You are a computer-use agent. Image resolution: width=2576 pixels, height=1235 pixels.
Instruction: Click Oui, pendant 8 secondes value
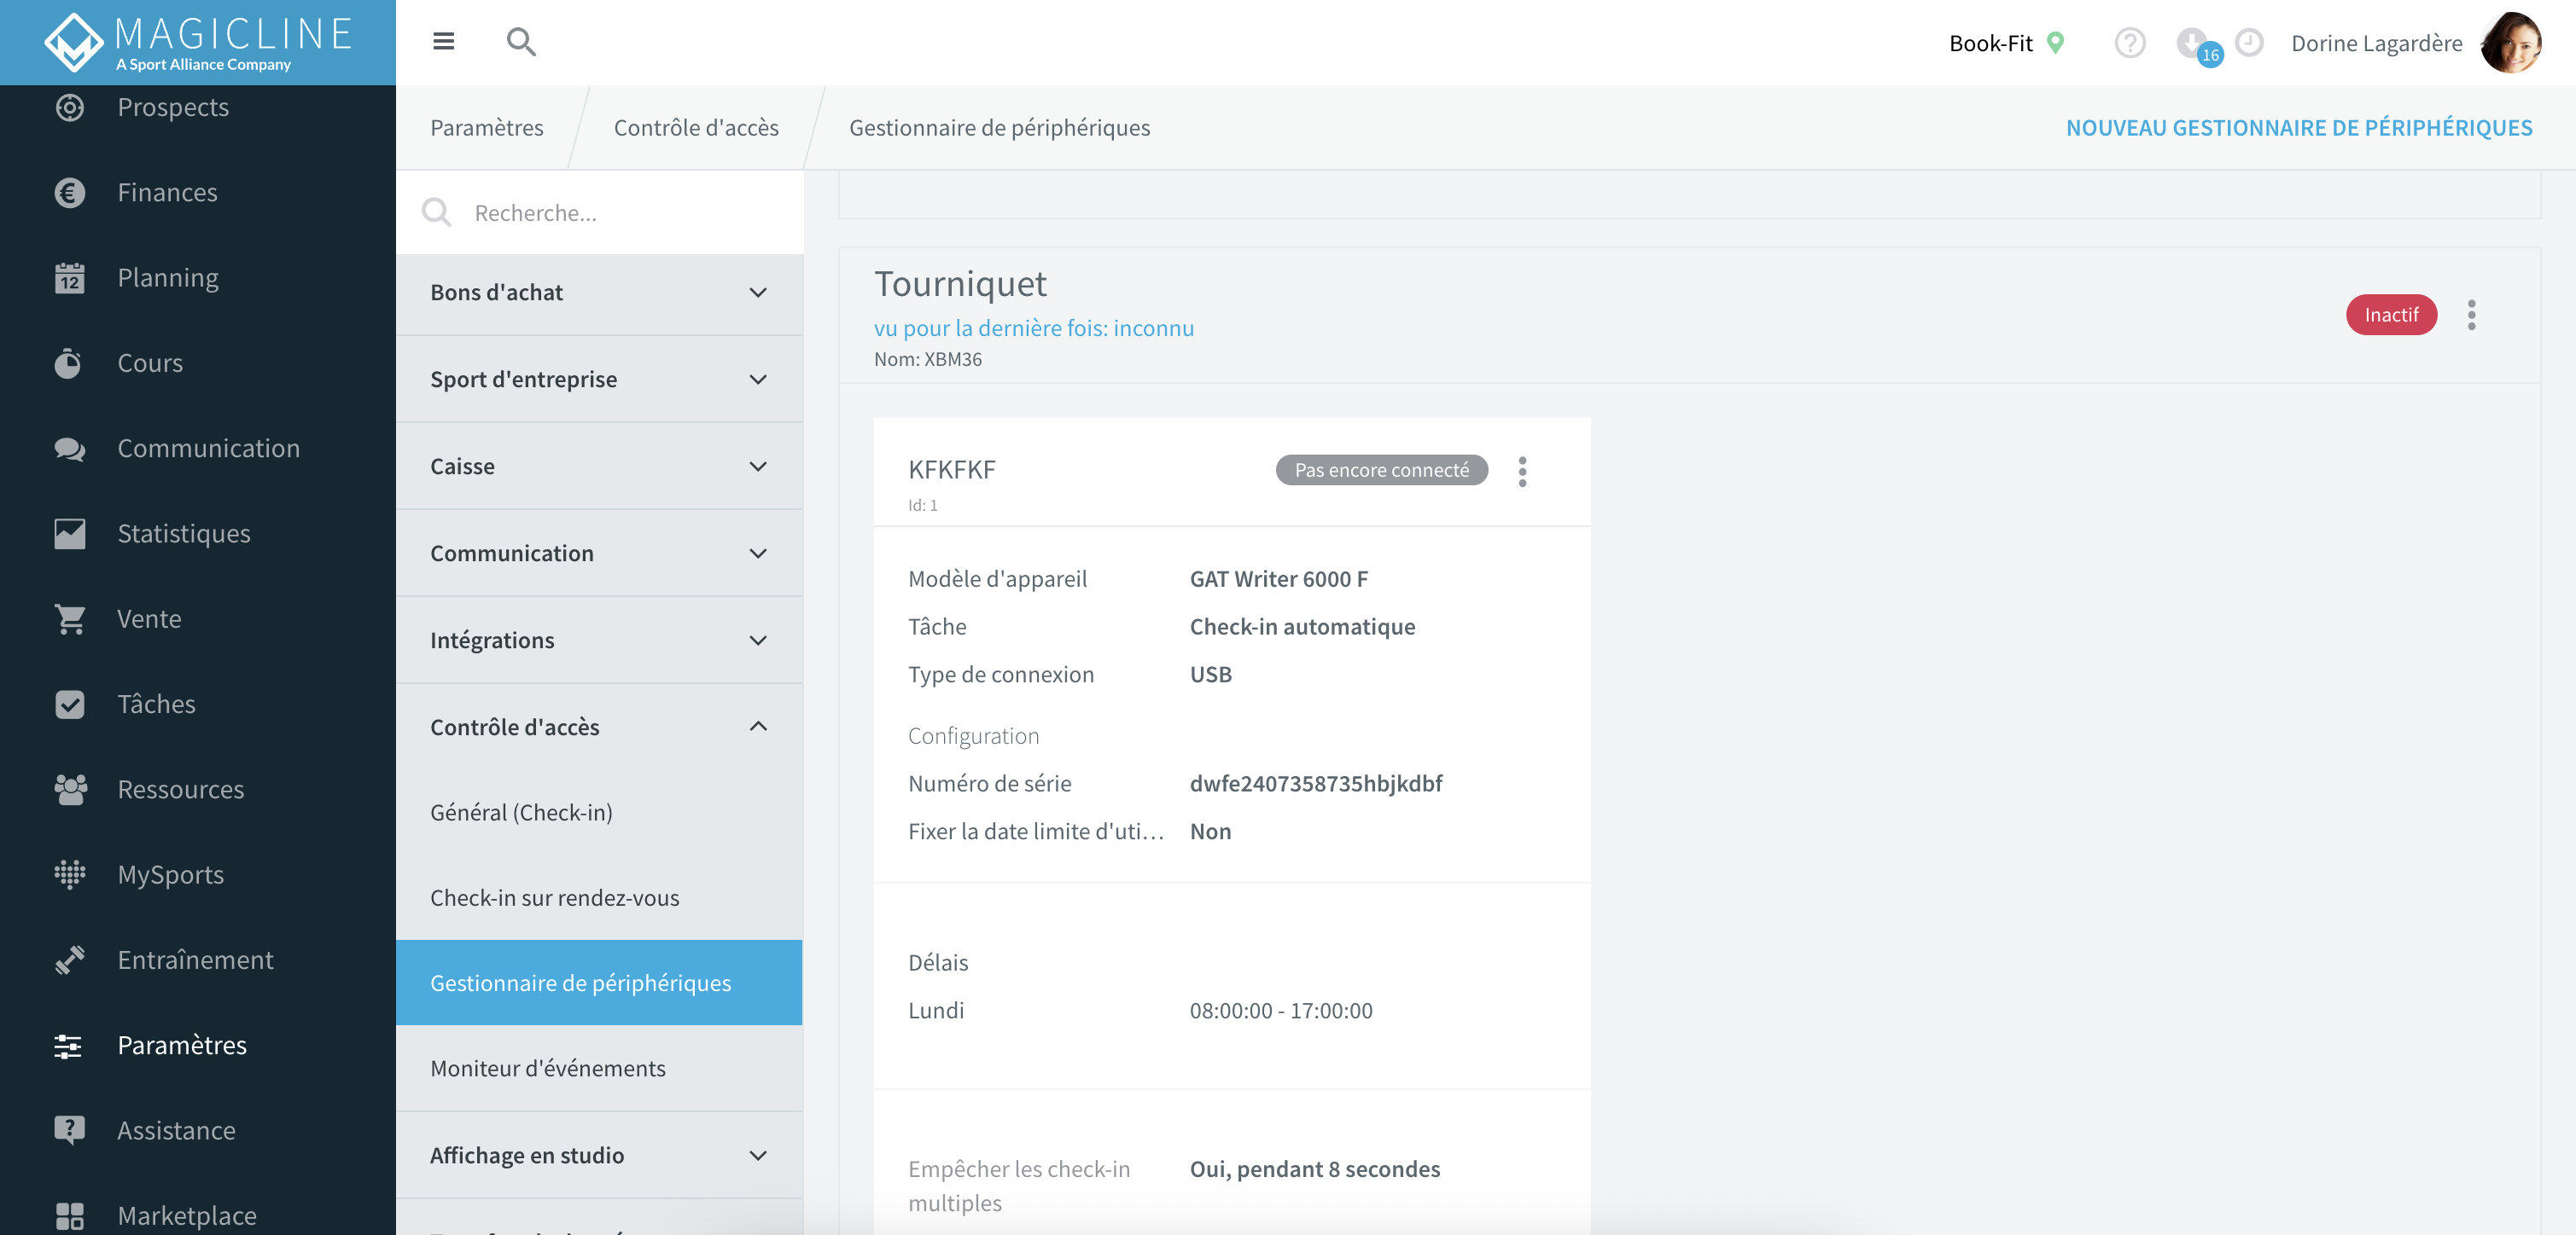(x=1315, y=1169)
